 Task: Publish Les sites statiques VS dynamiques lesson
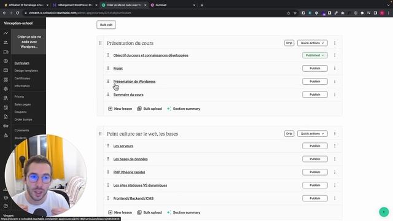(315, 185)
